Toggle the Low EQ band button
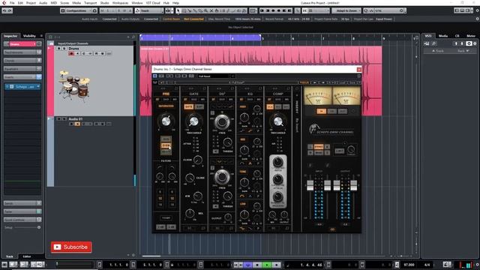Image resolution: width=480 pixels, height=270 pixels. [243, 204]
